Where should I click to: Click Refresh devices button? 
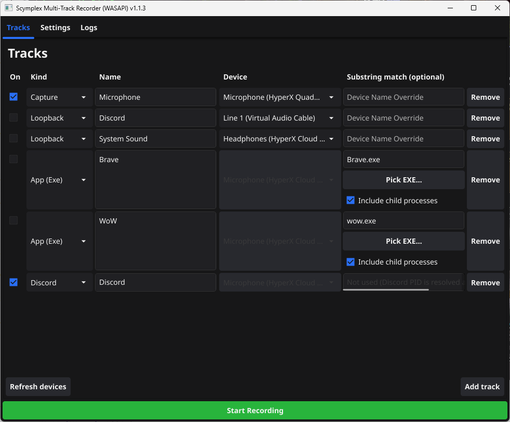38,387
